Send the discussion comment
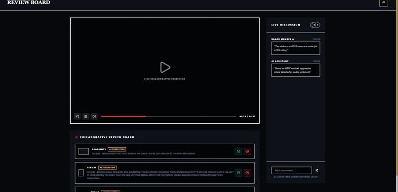This screenshot has height=192, width=398. [x=317, y=170]
